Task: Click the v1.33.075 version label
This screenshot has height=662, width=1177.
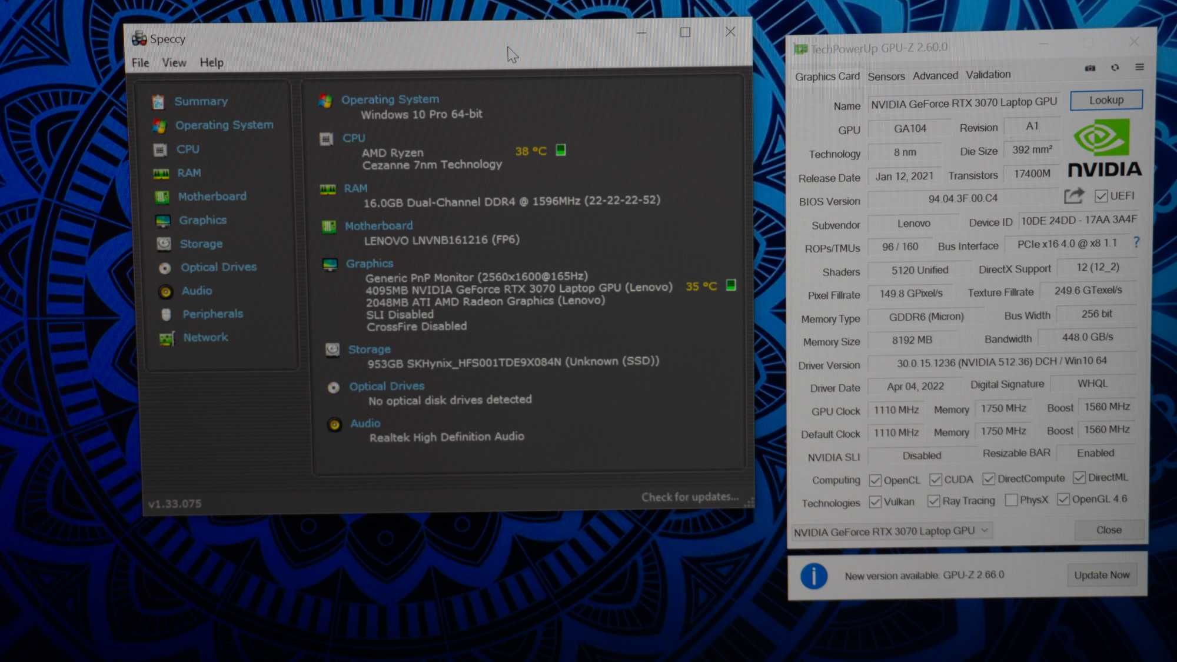Action: 174,504
